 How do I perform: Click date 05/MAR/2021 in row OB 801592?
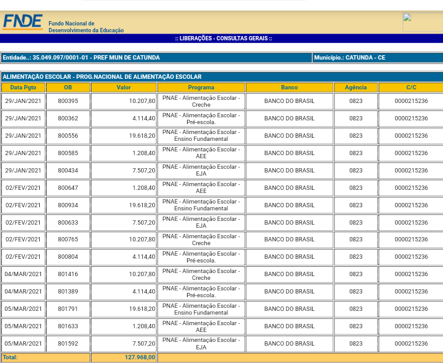[23, 344]
